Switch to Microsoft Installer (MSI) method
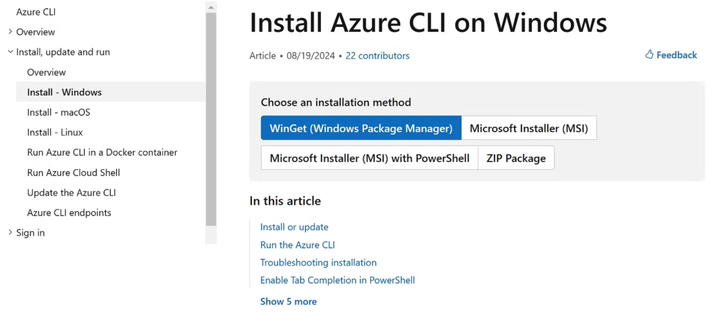This screenshot has width=713, height=323. (529, 128)
